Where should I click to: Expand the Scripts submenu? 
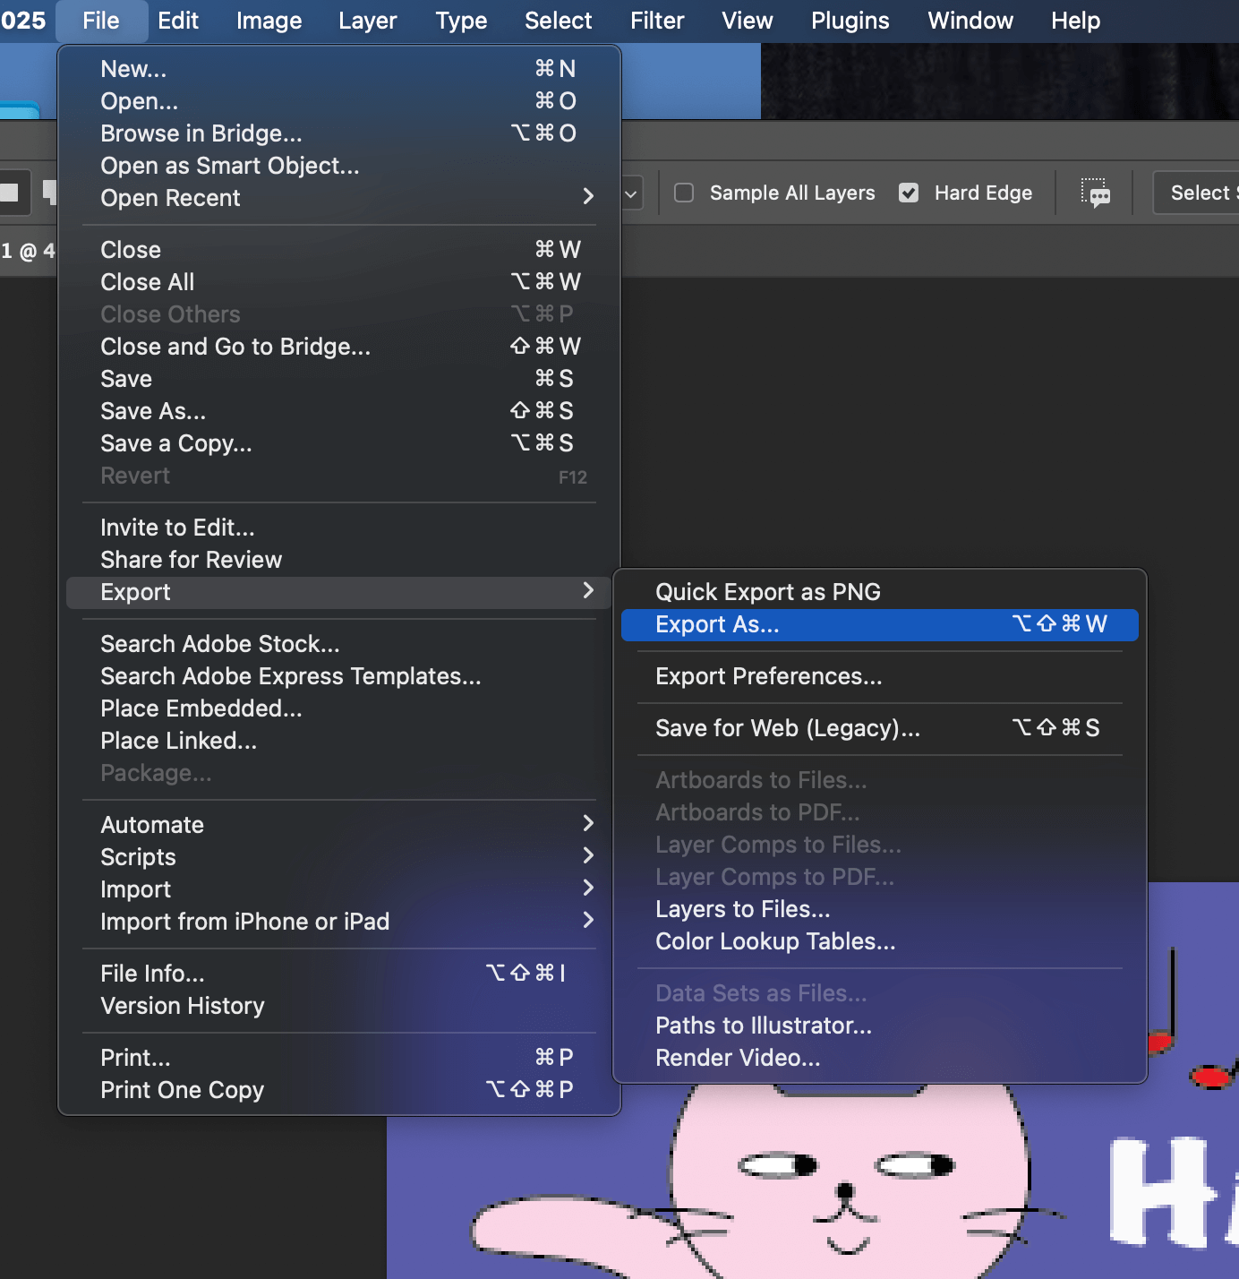tap(339, 857)
